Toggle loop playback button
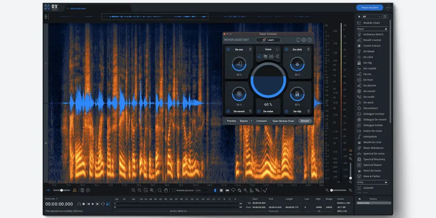The image size is (436, 218). coord(103,204)
